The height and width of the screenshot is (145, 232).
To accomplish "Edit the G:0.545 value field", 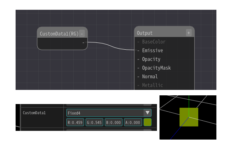I will (94, 123).
